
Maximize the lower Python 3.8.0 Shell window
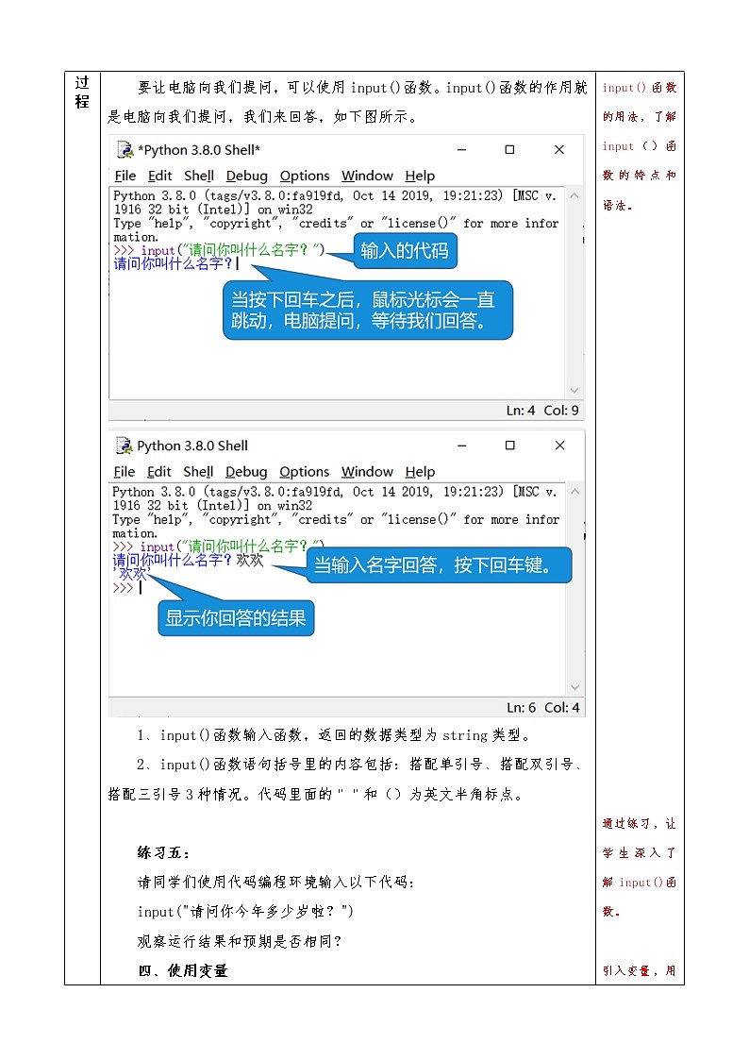[510, 446]
